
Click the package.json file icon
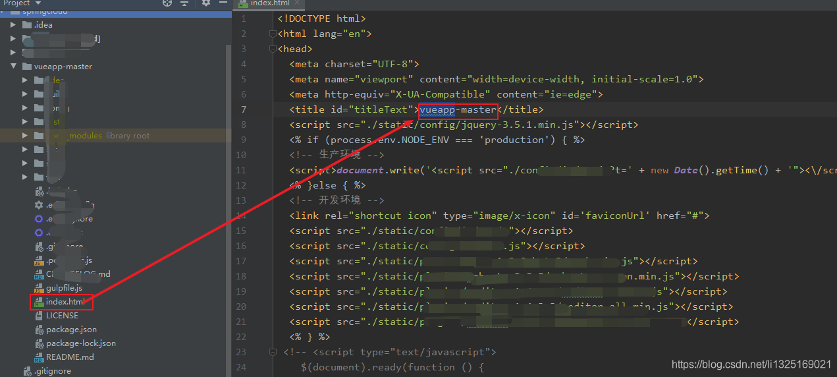39,330
